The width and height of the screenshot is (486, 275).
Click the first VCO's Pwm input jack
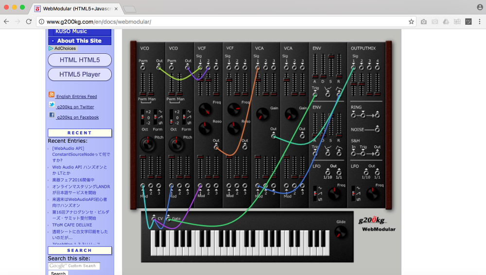click(x=142, y=67)
